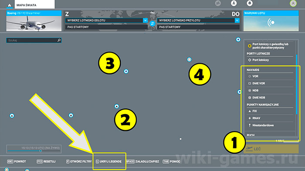The width and height of the screenshot is (305, 171).
Task: Open the MAPA ŚWIATA tab
Action: coord(34,4)
